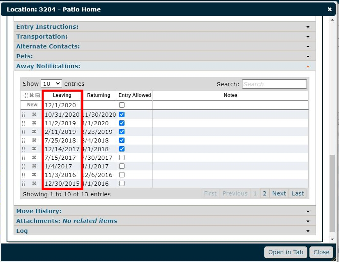Expand the Alternate Contacts section
Image resolution: width=339 pixels, height=262 pixels.
pos(165,46)
